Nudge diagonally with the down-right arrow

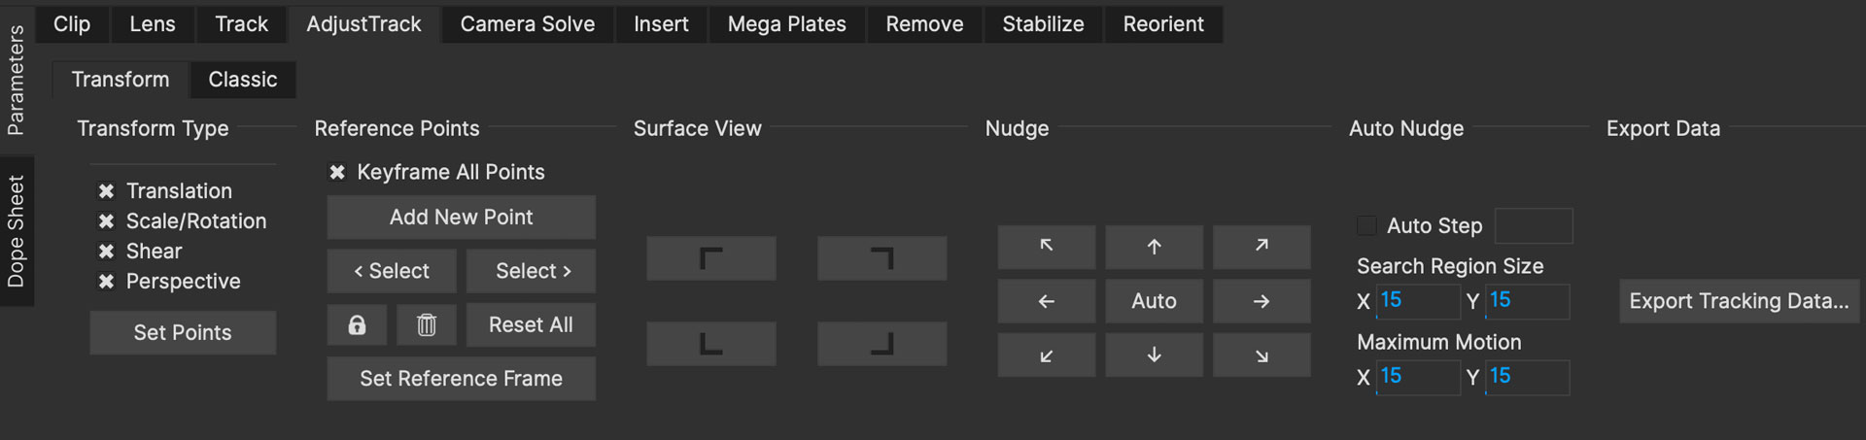1261,355
